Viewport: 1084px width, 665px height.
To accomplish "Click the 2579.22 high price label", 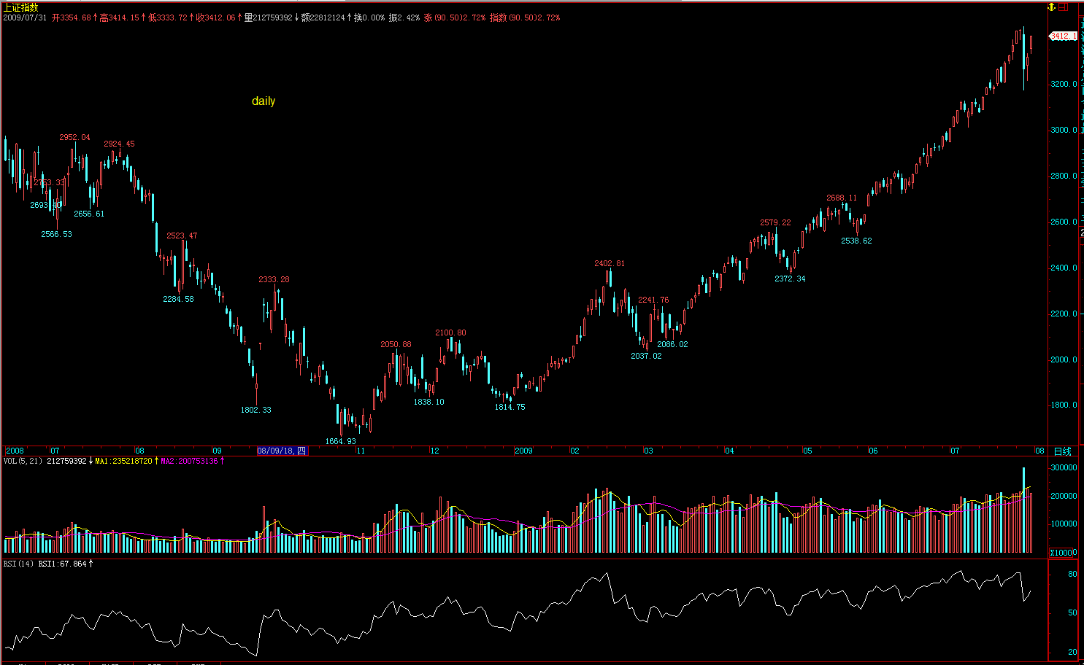I will (x=775, y=222).
